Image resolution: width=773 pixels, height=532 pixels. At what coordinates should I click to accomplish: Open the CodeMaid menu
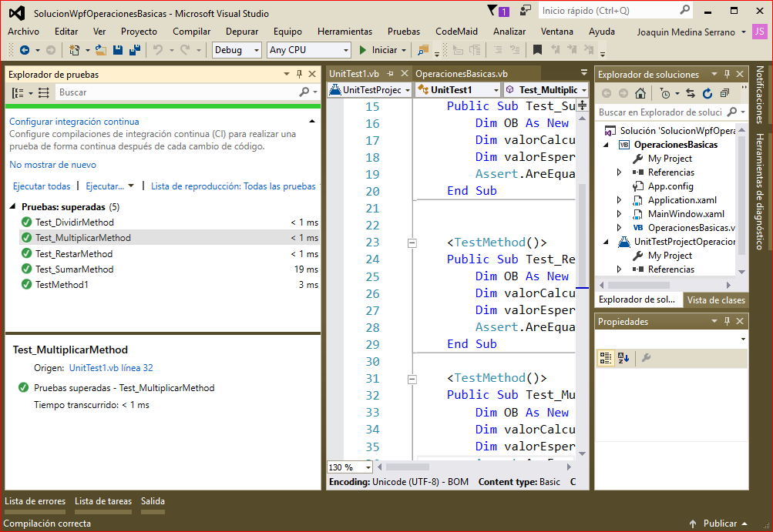[456, 32]
